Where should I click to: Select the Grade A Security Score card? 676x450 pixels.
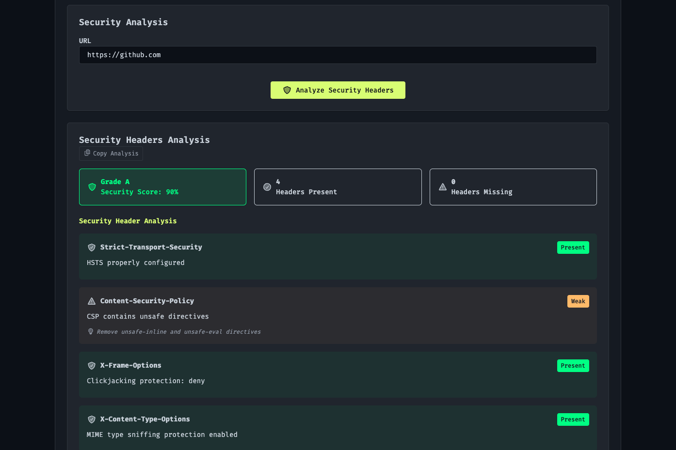[162, 187]
